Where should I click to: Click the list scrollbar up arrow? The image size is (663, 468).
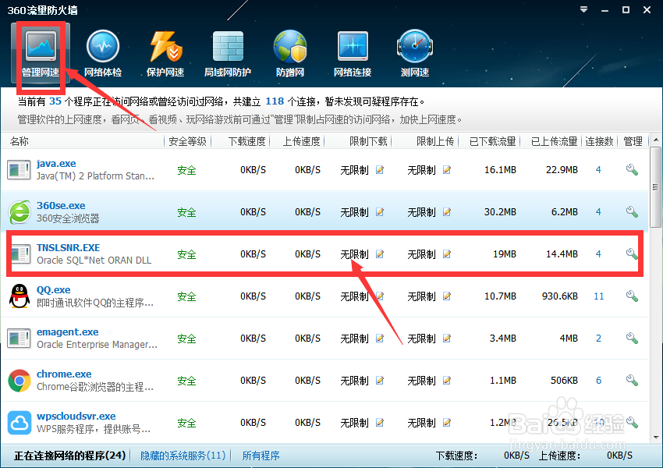pos(655,140)
